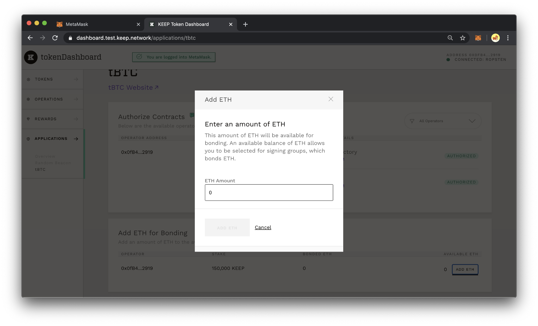The height and width of the screenshot is (326, 538).
Task: Click the OPERATIONS arrow icon
Action: (x=76, y=99)
